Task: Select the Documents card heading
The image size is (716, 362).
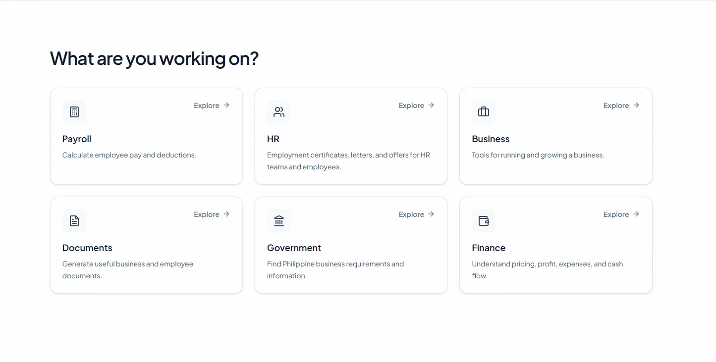Action: [x=87, y=248]
